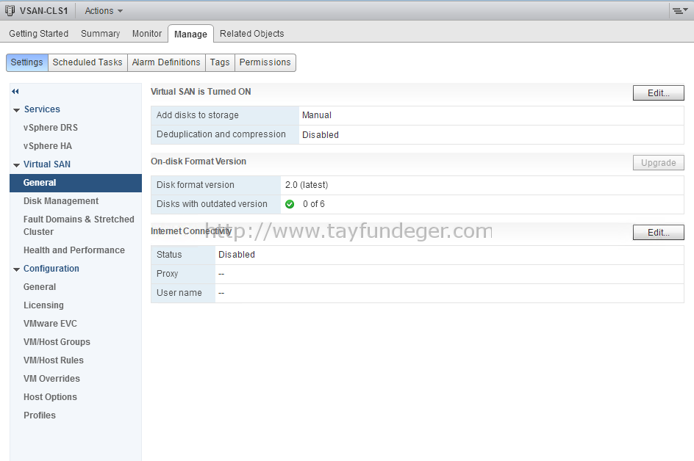
Task: Click Virtual SAN is Turned ON heading
Action: [x=201, y=92]
